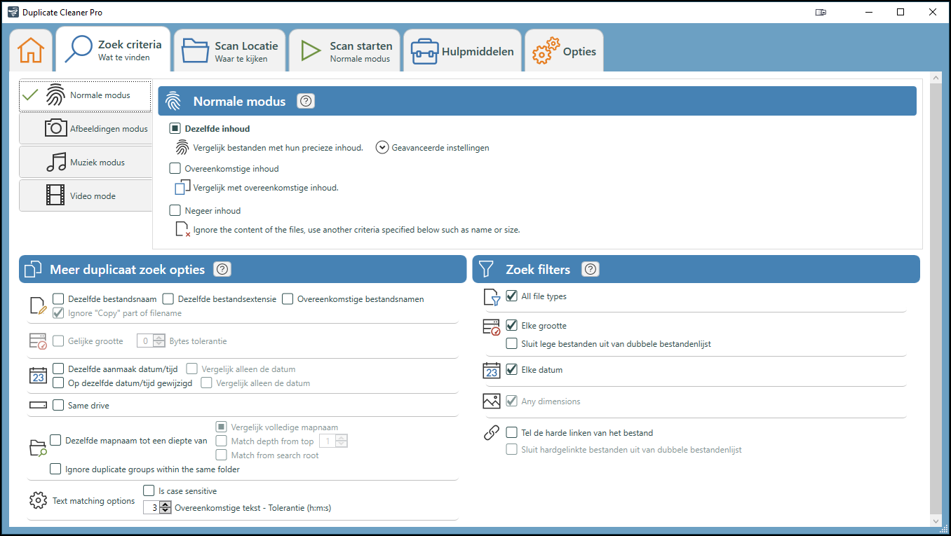Click the vertical scrollbar up arrow
This screenshot has width=951, height=536.
click(936, 78)
